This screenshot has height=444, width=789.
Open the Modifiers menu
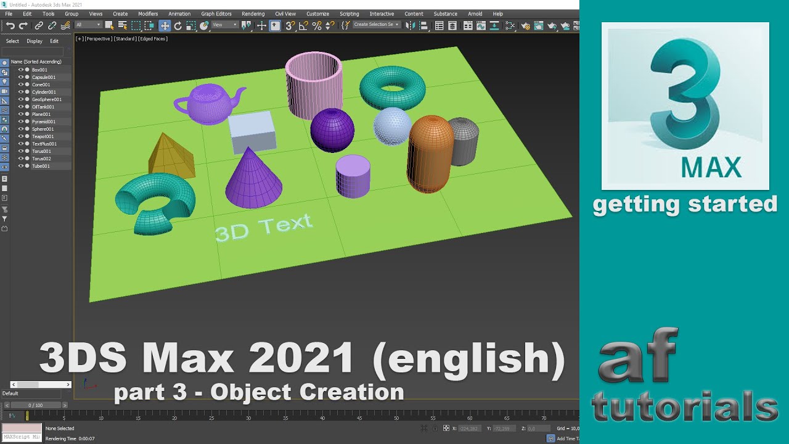point(148,14)
